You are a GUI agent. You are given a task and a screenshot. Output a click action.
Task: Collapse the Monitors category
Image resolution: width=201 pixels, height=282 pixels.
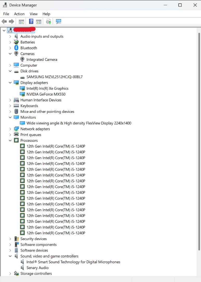coord(10,117)
